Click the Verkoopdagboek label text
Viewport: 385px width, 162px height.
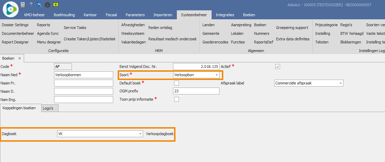pos(160,134)
